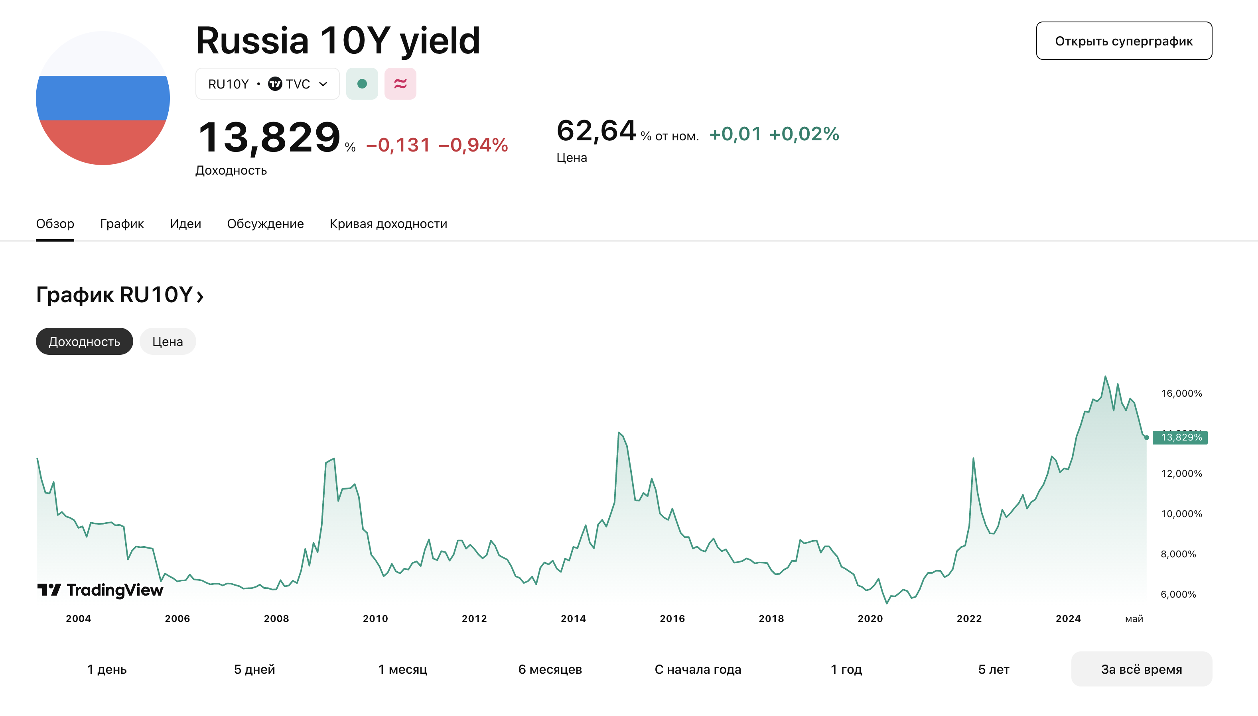1258x716 pixels.
Task: Select the За всё время range
Action: point(1142,669)
